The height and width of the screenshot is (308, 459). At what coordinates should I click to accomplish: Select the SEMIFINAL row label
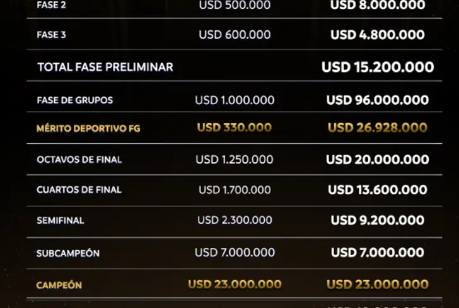[61, 221]
